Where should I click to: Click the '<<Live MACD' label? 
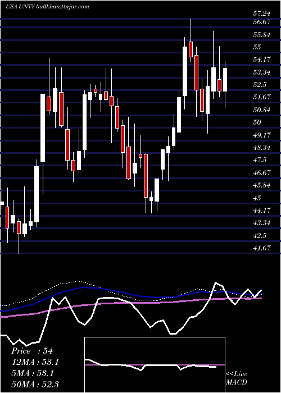click(x=237, y=378)
